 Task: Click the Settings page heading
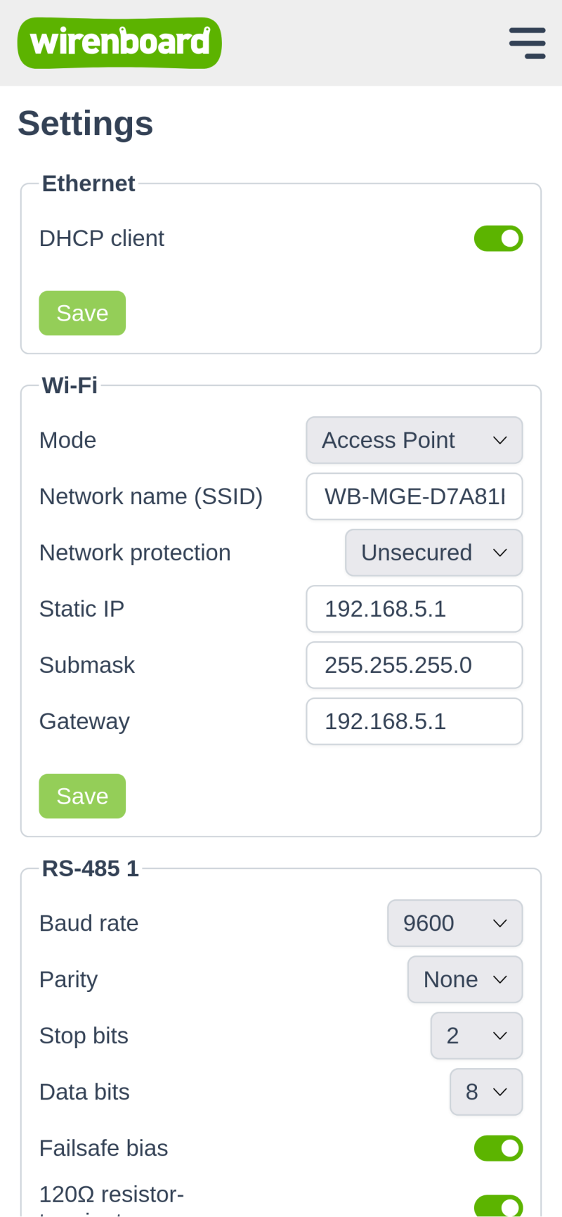point(86,124)
